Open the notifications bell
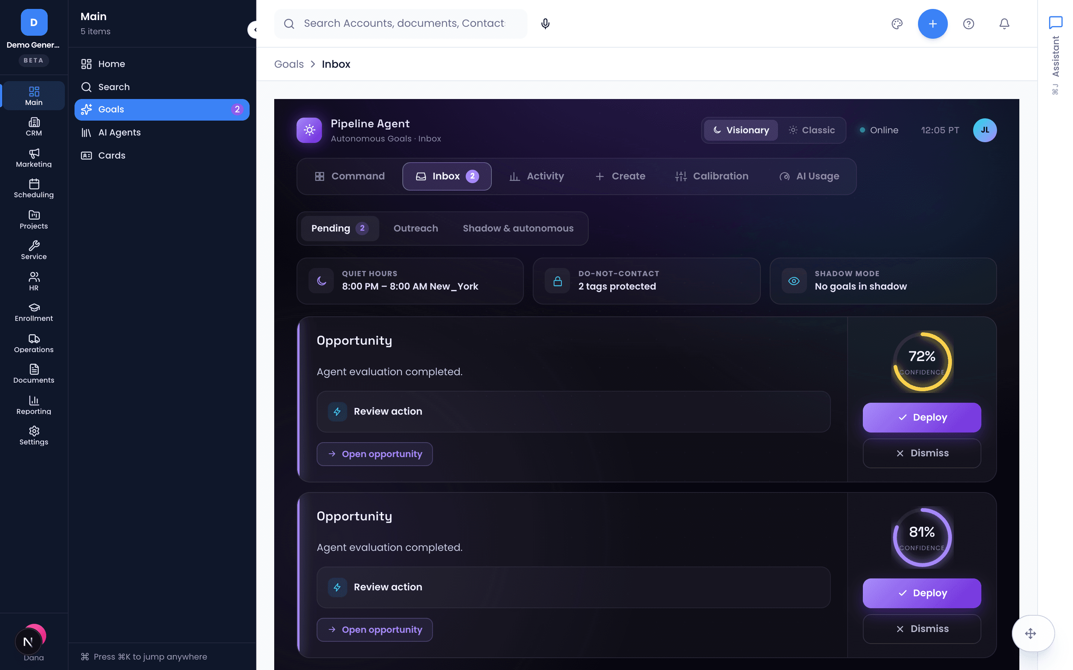Image resolution: width=1073 pixels, height=670 pixels. [x=1004, y=23]
